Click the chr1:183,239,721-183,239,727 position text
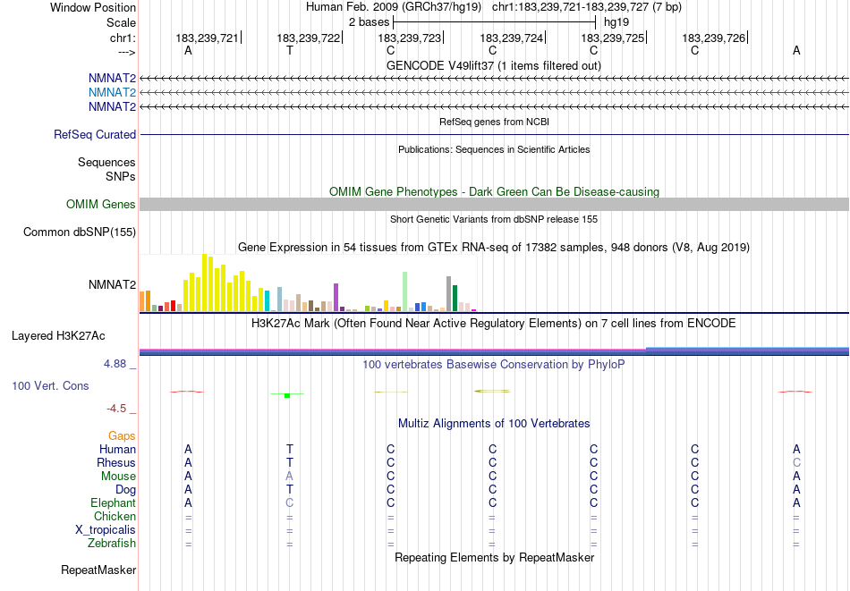This screenshot has width=850, height=591. [x=587, y=7]
